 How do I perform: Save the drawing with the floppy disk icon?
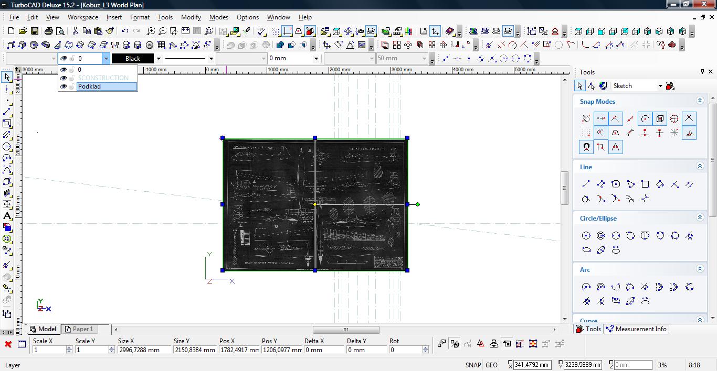35,31
